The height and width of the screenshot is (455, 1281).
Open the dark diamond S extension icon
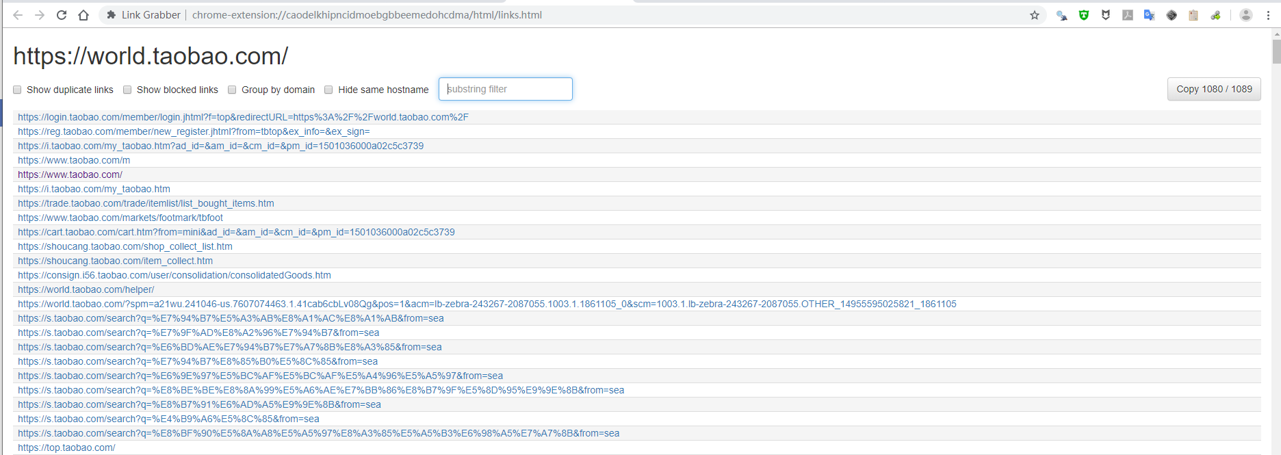tap(1172, 15)
